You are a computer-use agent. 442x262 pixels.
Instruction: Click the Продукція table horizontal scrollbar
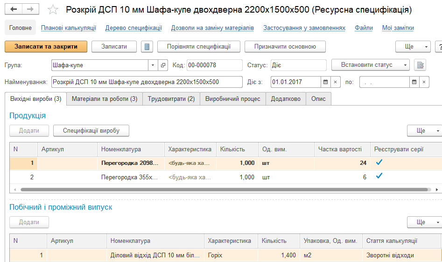tap(224, 190)
